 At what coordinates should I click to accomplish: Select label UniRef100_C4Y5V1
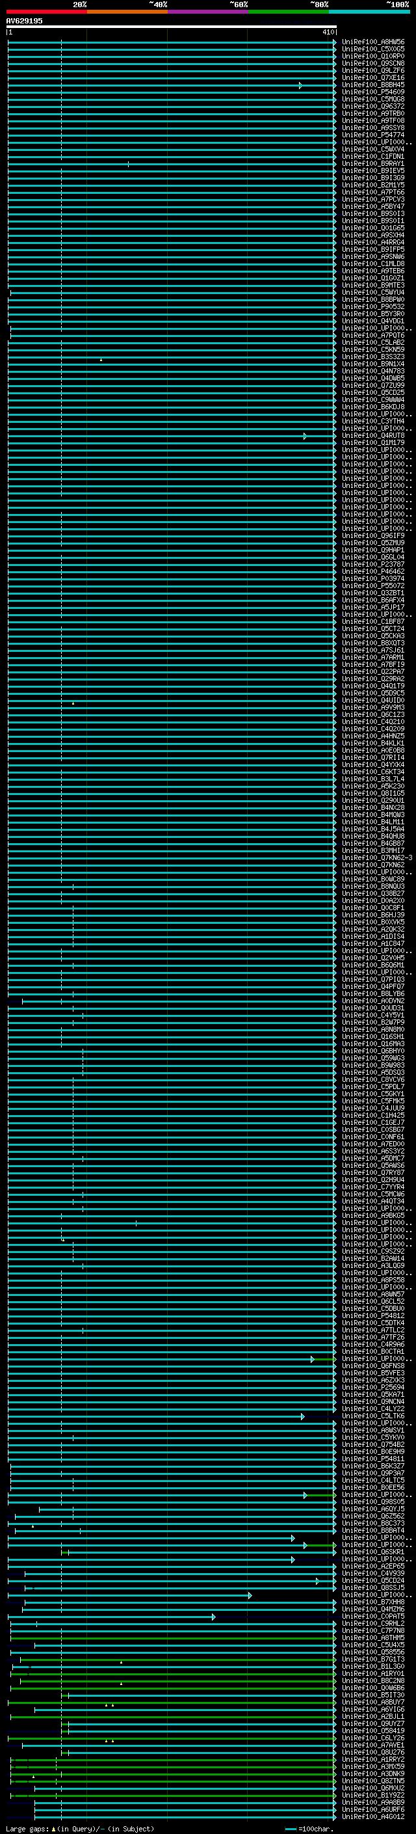[x=373, y=1016]
